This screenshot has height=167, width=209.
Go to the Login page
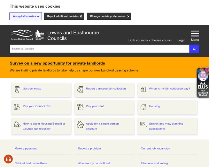click(181, 40)
